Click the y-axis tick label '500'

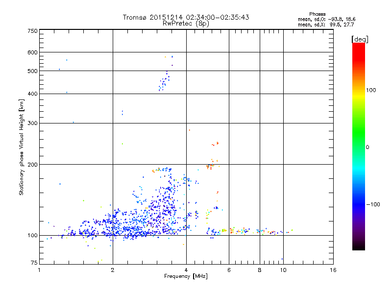33,71
